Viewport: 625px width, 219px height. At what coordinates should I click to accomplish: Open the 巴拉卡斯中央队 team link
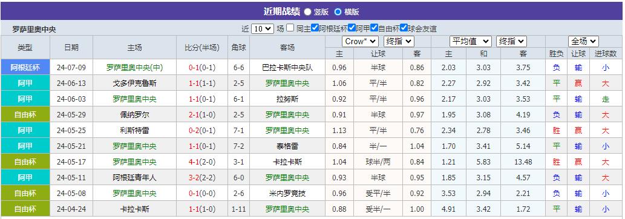(287, 67)
